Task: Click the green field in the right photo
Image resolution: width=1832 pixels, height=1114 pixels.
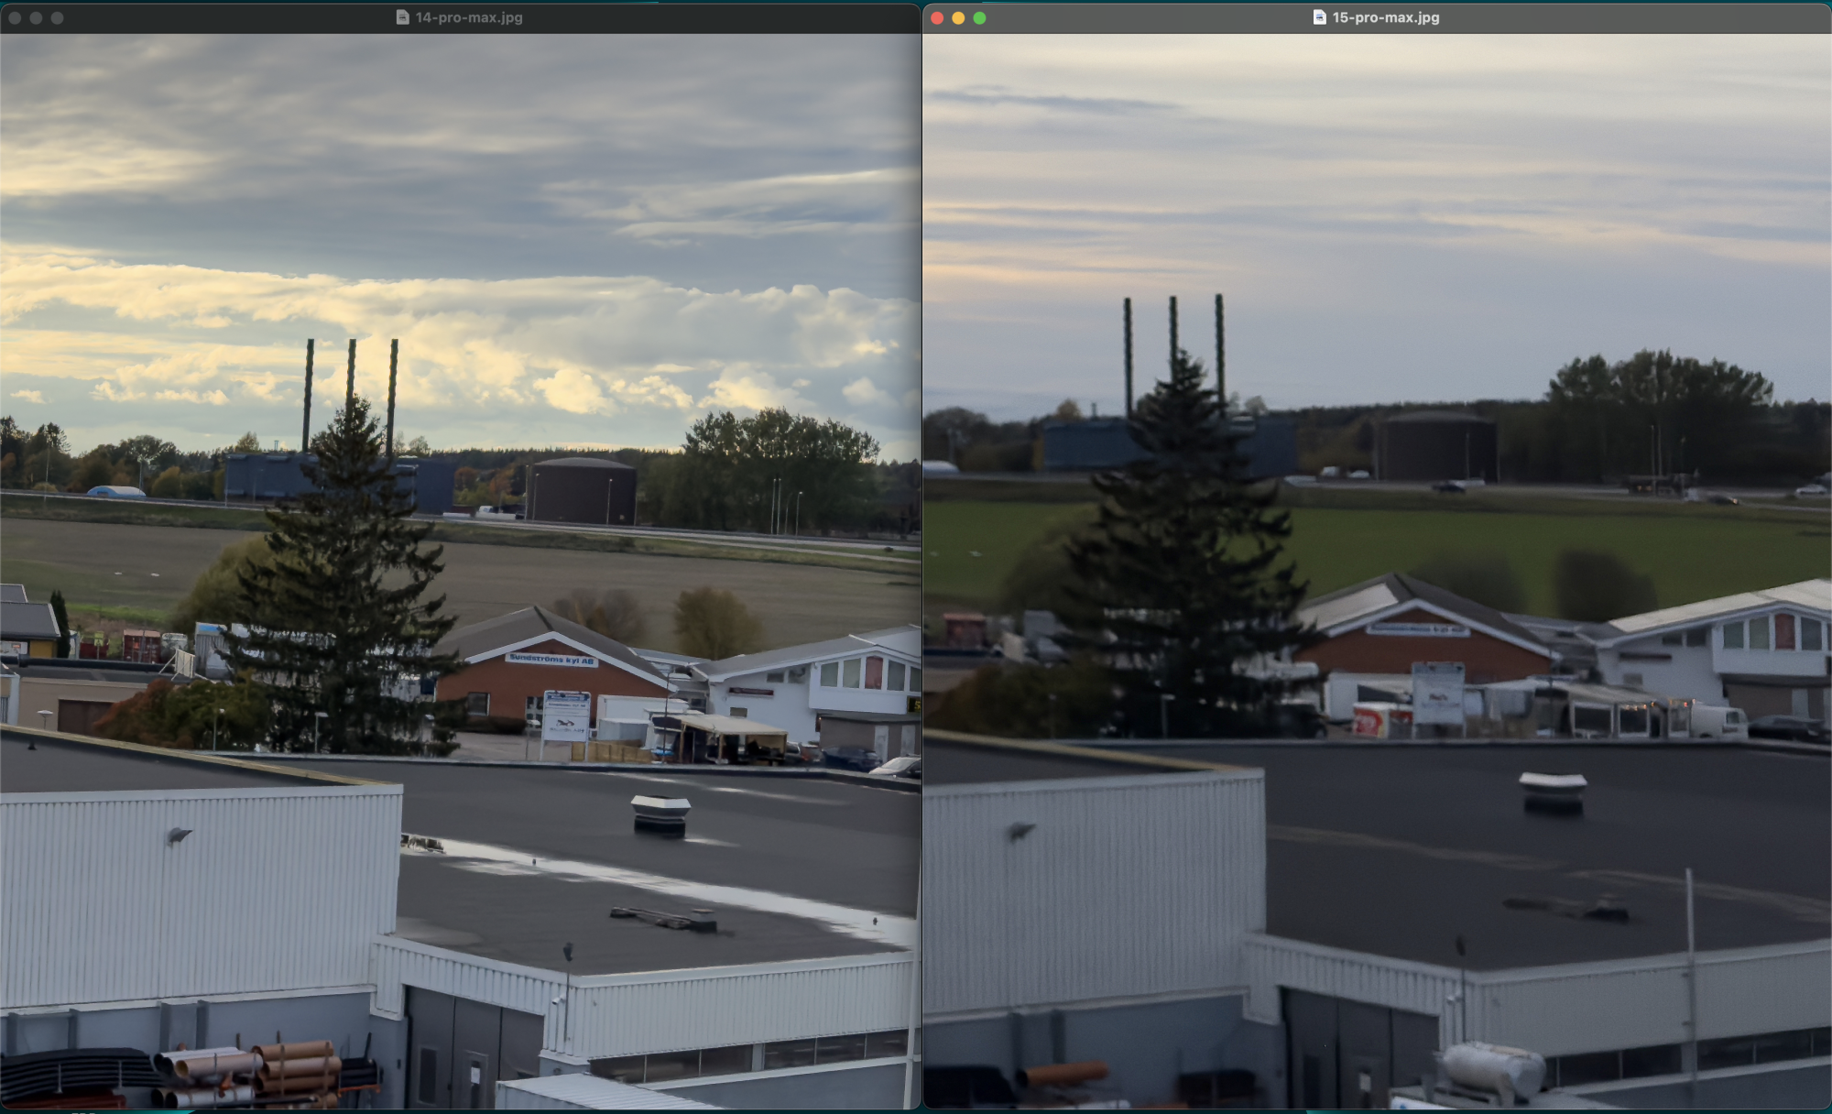Action: pos(1466,541)
